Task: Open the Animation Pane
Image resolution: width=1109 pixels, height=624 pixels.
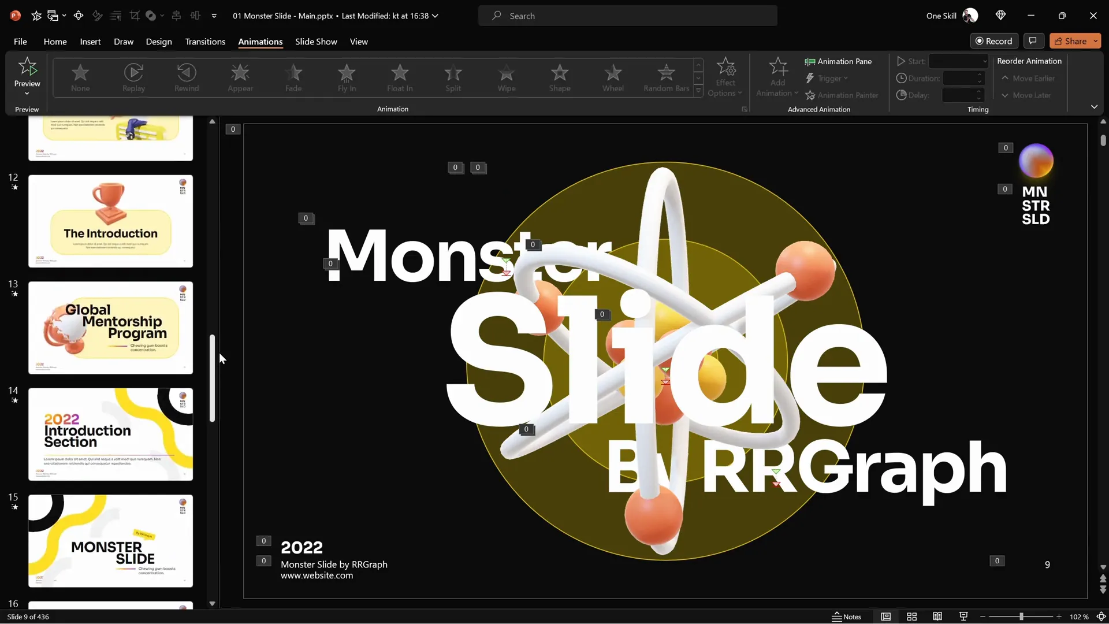Action: [x=838, y=61]
